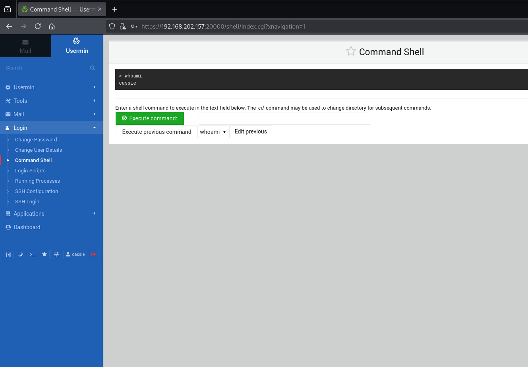
Task: Log out using the red exit icon
Action: (x=93, y=254)
